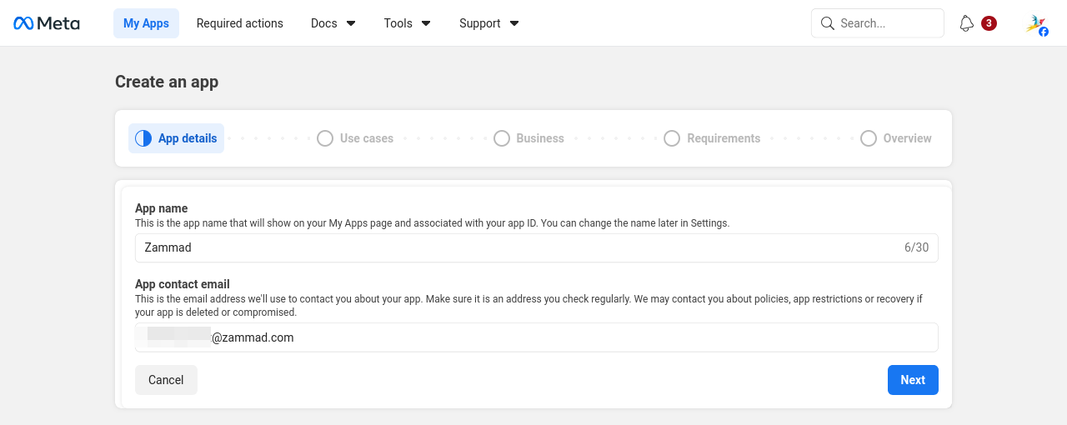Click the Next button
Image resolution: width=1067 pixels, height=425 pixels.
point(913,380)
